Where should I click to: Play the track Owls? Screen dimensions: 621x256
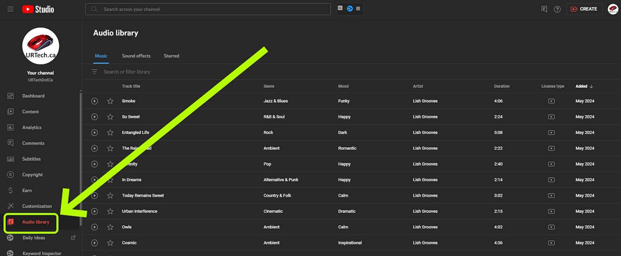pyautogui.click(x=94, y=227)
